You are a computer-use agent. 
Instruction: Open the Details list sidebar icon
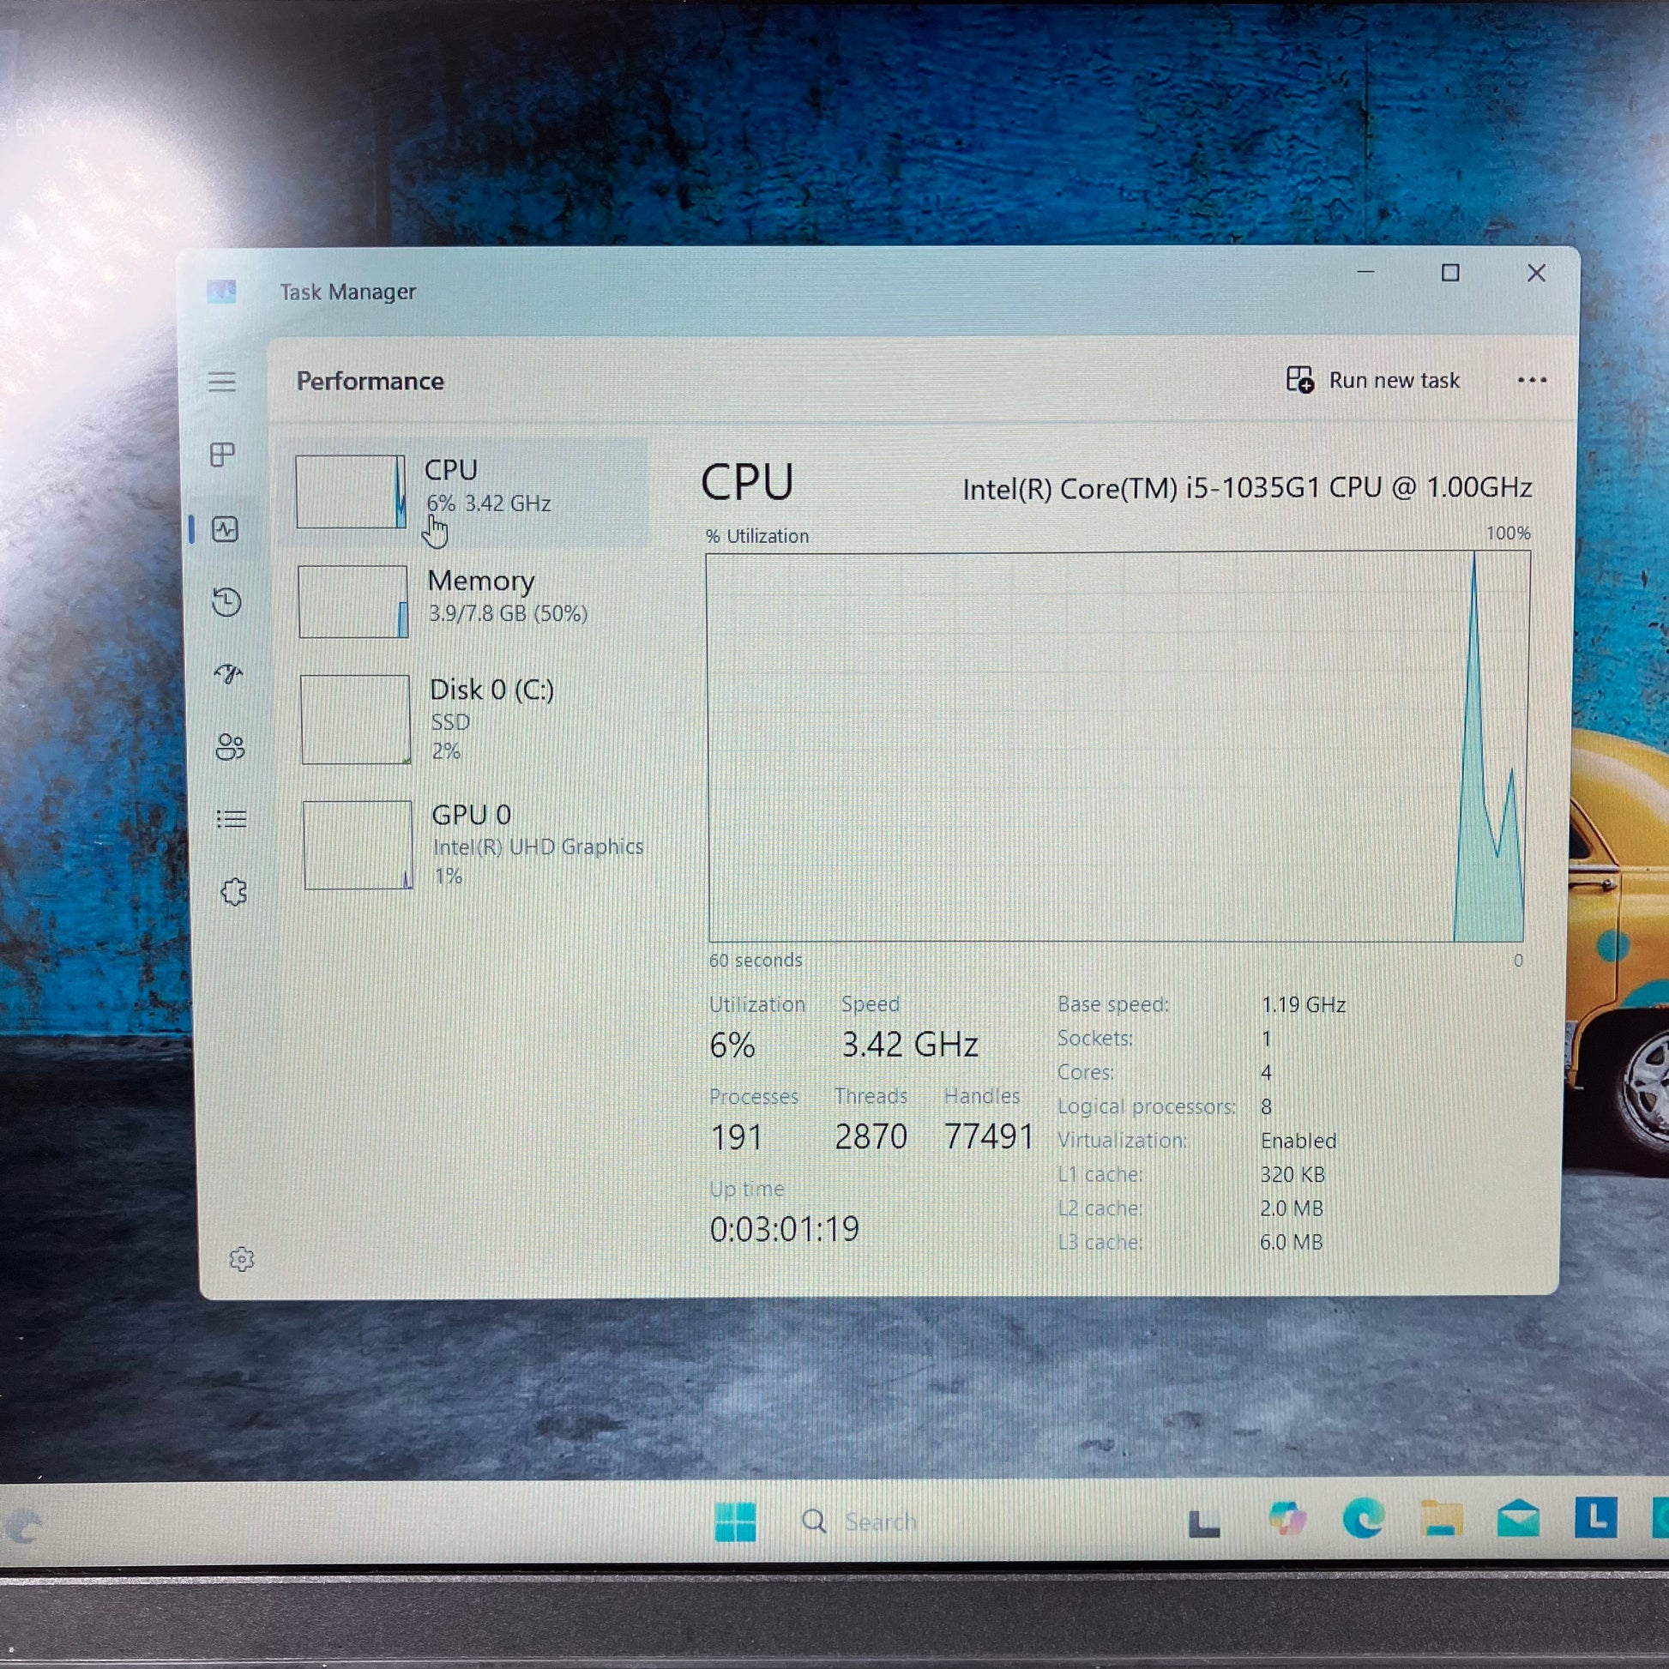(x=232, y=818)
